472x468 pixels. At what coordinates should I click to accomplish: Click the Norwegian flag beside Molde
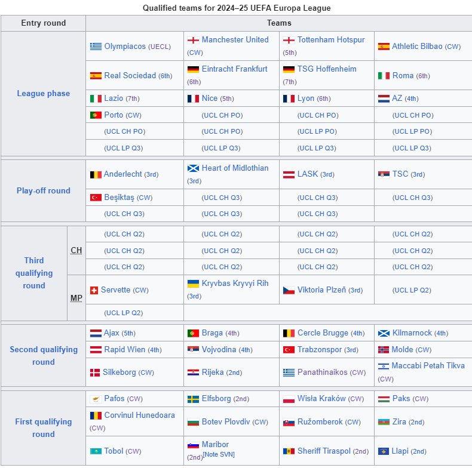383,349
